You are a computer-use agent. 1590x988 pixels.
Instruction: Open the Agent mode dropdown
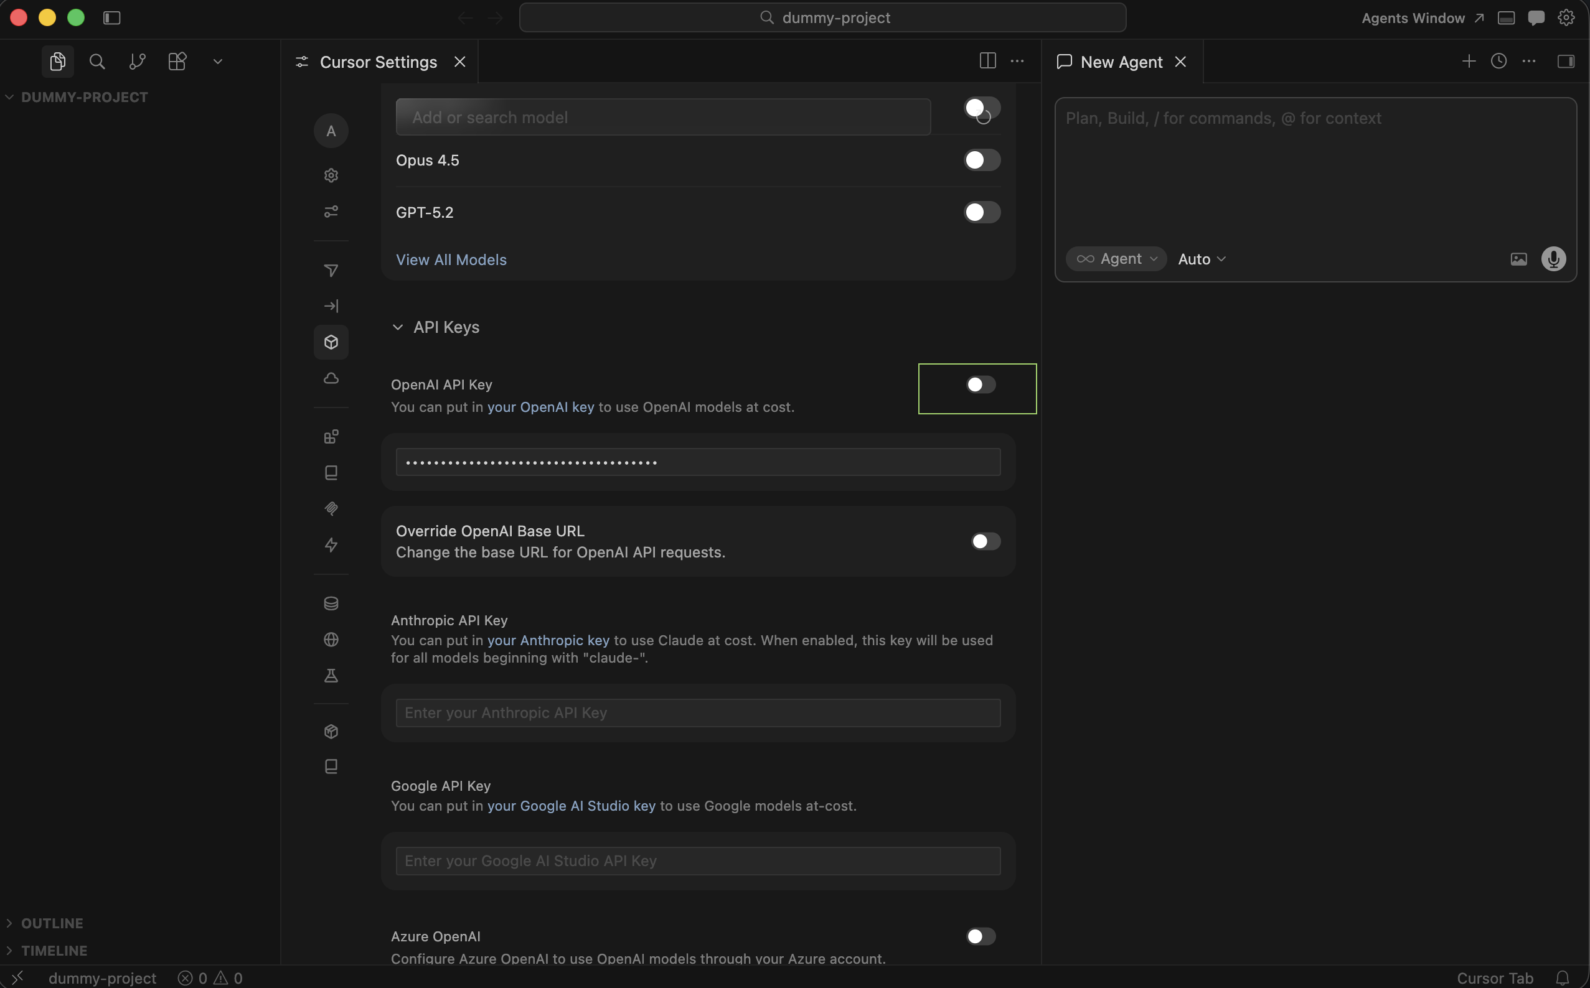coord(1116,259)
